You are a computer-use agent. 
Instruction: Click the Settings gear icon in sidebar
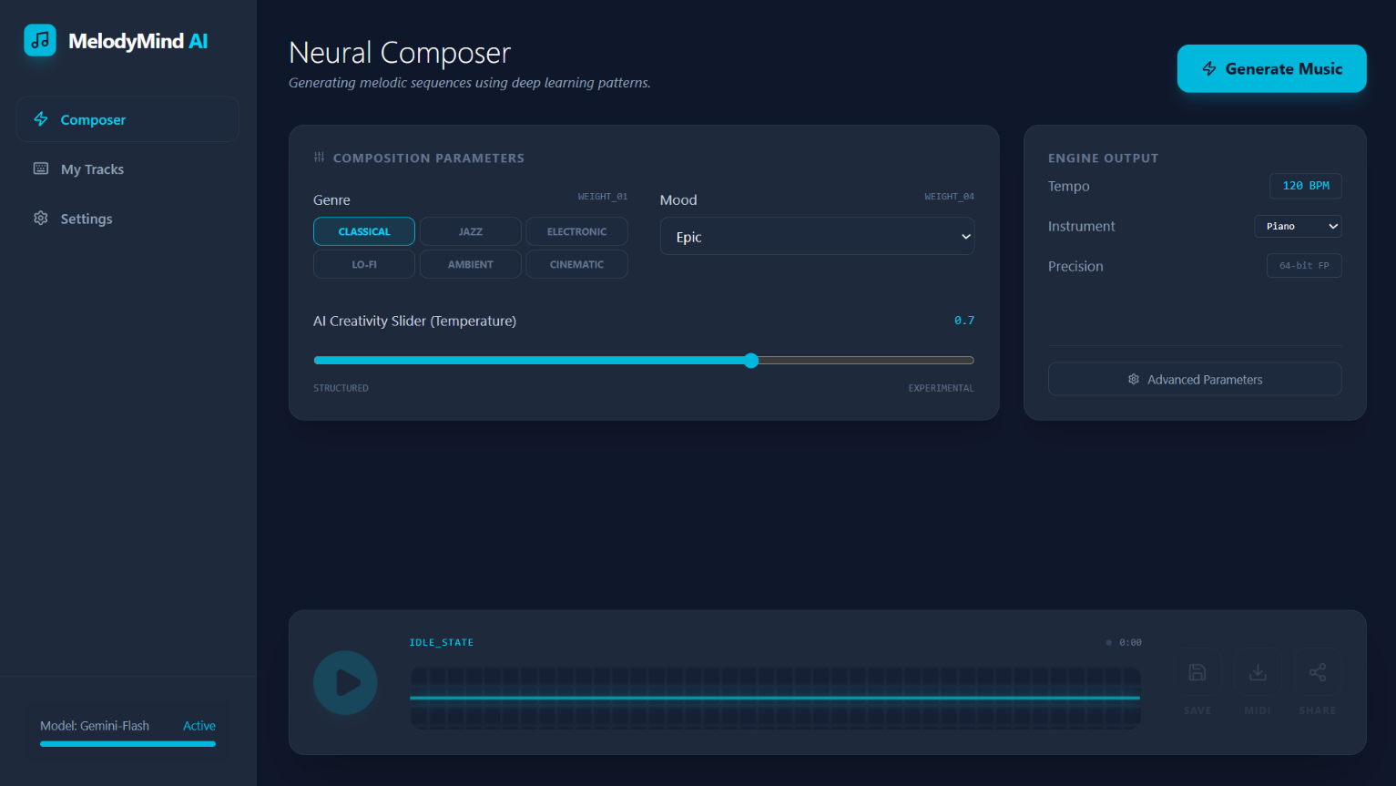click(41, 219)
